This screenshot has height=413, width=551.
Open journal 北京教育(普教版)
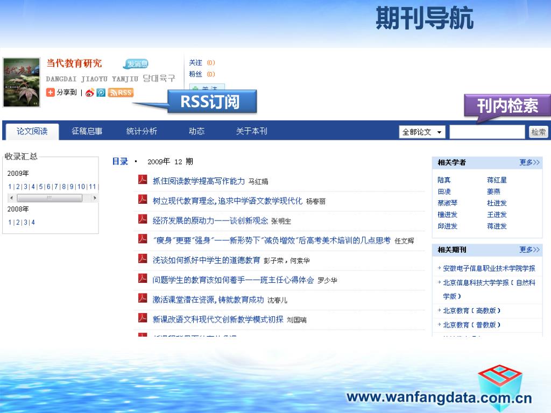click(x=471, y=325)
